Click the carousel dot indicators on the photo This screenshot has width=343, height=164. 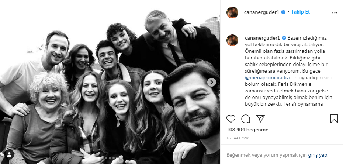point(110,158)
